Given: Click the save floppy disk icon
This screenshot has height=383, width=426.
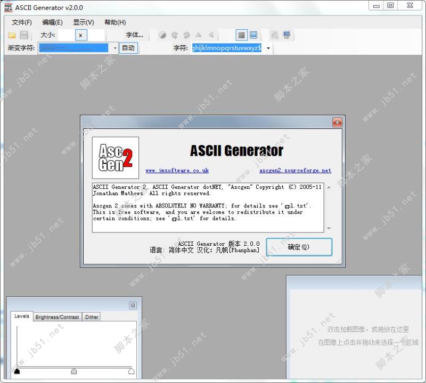Looking at the screenshot, I should (x=24, y=35).
